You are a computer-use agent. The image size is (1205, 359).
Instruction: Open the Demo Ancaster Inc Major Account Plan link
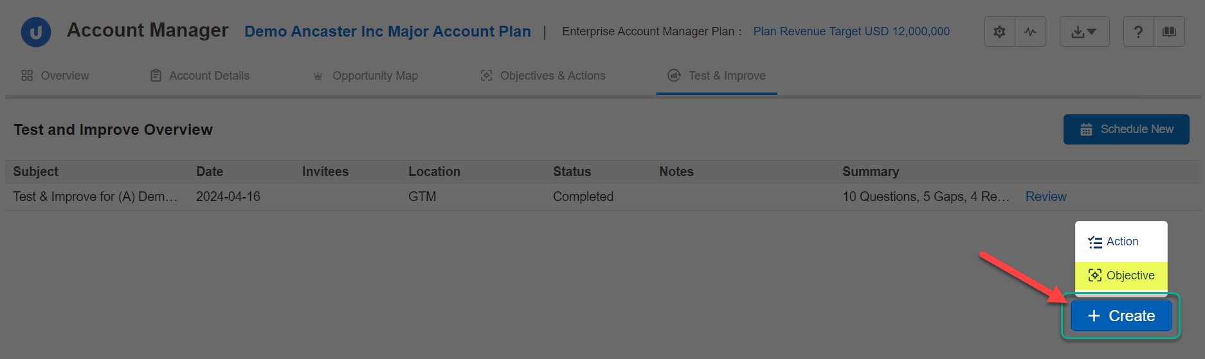pyautogui.click(x=388, y=31)
